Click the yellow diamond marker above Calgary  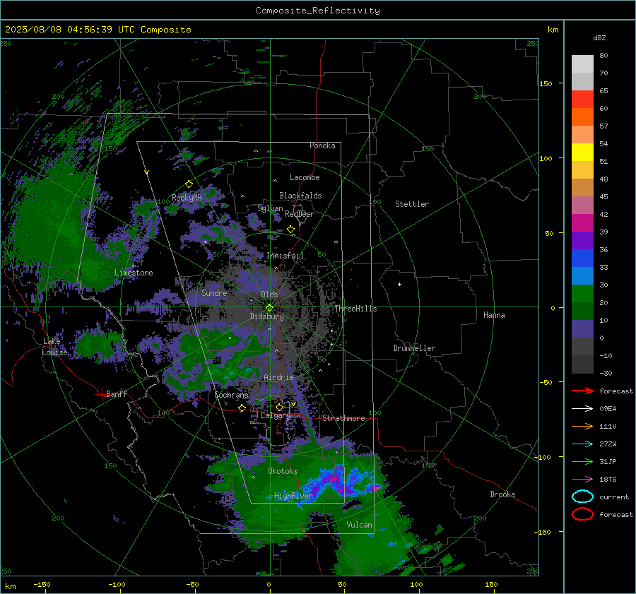click(279, 407)
